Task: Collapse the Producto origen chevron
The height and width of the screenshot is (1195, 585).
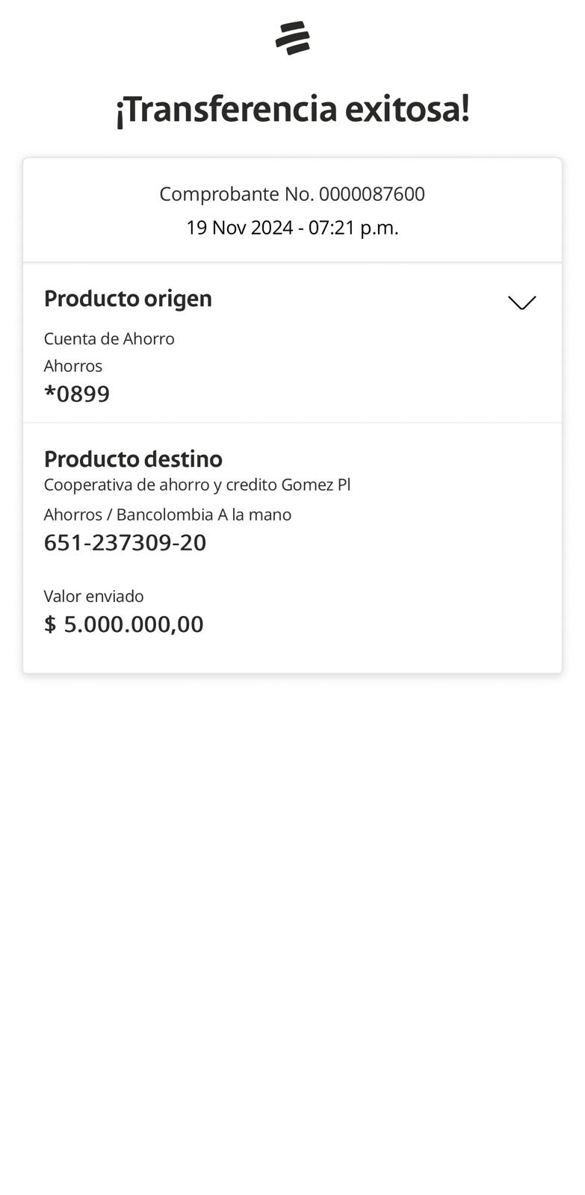Action: [x=521, y=302]
